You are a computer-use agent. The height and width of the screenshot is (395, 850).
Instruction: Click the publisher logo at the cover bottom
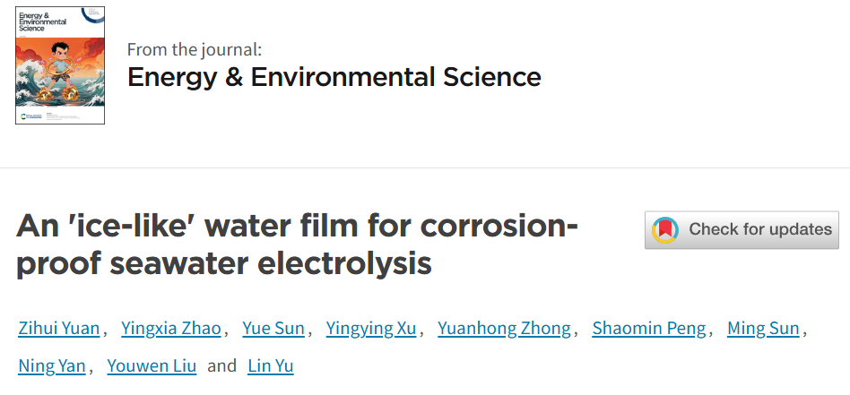34,116
